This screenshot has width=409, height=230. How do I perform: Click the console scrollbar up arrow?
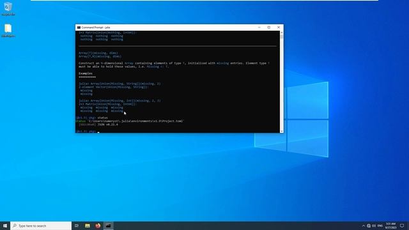click(281, 33)
